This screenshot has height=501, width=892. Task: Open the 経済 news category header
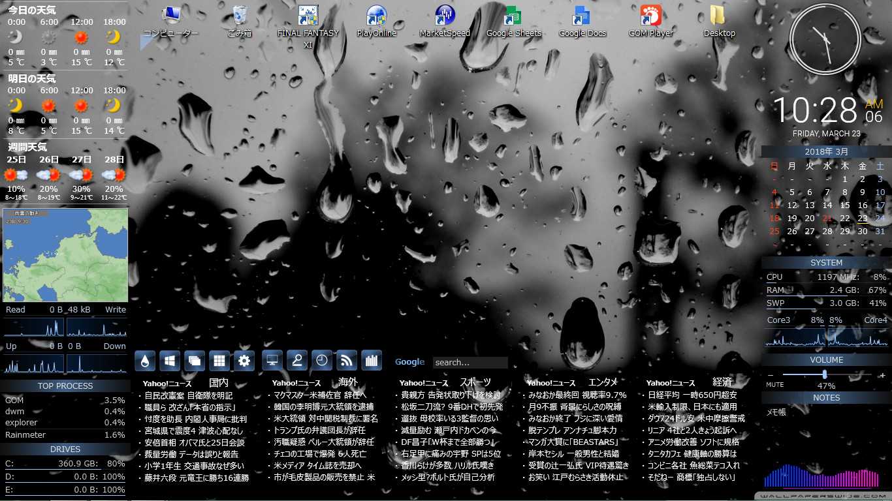coord(723,382)
